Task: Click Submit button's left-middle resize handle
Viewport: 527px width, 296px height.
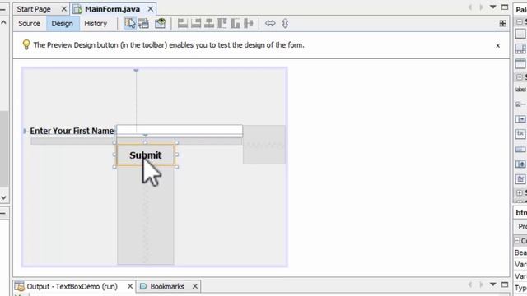Action: 114,155
